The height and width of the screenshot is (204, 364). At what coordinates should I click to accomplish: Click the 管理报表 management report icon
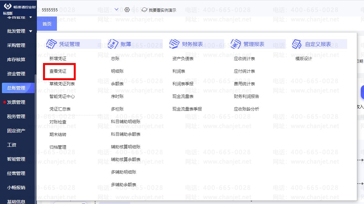[236, 44]
